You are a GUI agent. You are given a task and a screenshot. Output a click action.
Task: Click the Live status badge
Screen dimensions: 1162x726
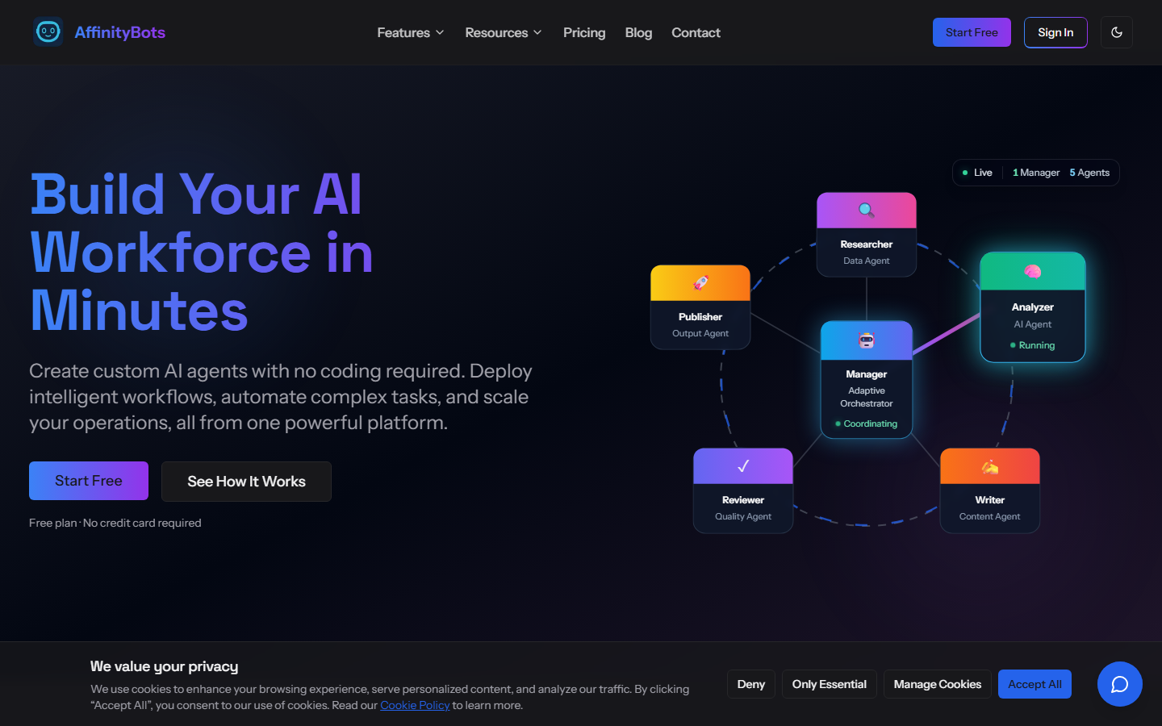point(978,172)
